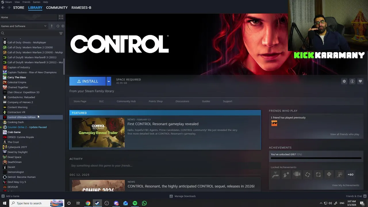Open install options dropdown arrow
This screenshot has width=368, height=207.
108,81
